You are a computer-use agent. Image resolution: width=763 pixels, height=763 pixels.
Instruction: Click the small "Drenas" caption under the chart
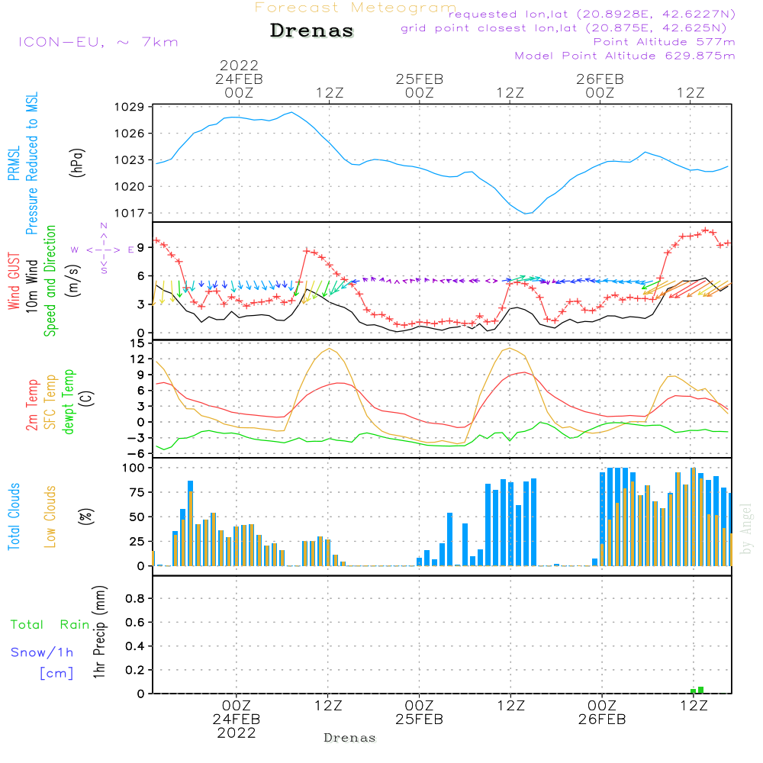350,738
